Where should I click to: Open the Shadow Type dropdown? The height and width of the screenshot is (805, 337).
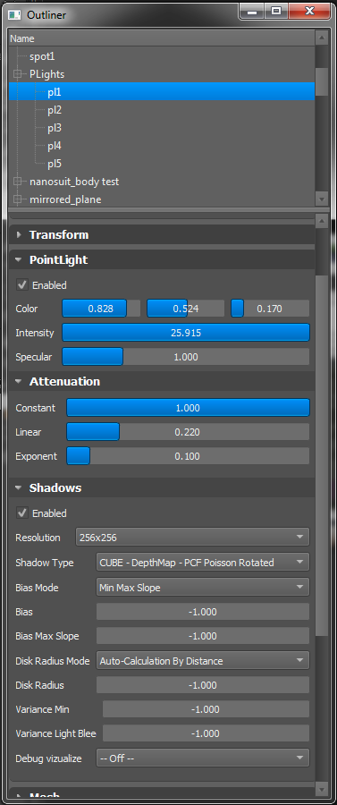[203, 563]
